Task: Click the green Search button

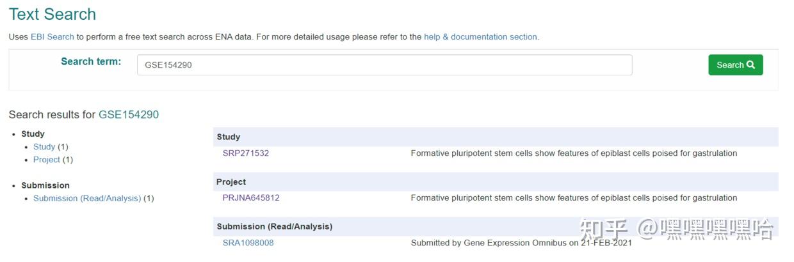Action: (735, 65)
